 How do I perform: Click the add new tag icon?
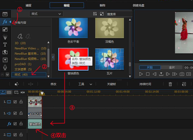[x=20, y=36]
